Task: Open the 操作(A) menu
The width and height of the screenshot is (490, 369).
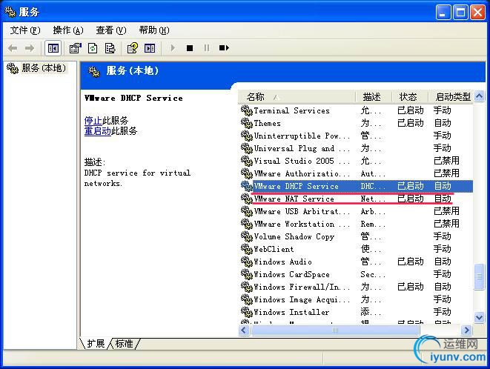Action: pyautogui.click(x=68, y=30)
